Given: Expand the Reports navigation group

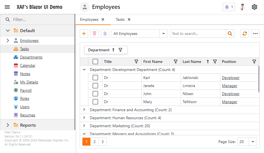Looking at the screenshot, I should [8, 125].
